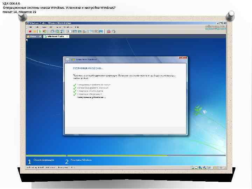252x189 pixels.
Task: Click the Quick Switch toolbar icon
Action: 75,31
